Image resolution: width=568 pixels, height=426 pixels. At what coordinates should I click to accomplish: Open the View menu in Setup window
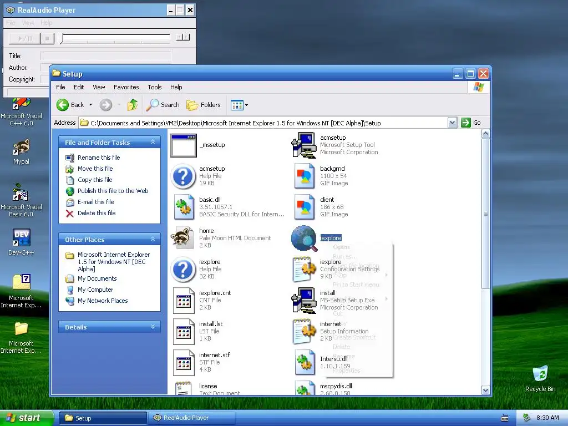point(99,87)
